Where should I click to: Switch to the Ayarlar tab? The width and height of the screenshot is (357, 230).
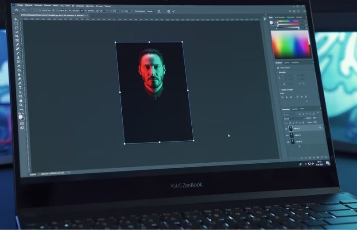[x=287, y=62]
